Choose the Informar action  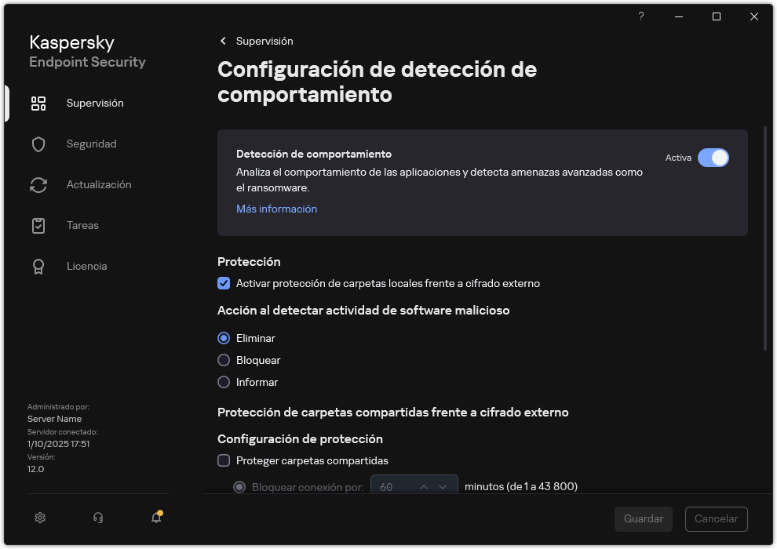[x=224, y=382]
